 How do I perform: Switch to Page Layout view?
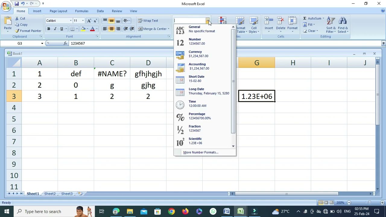(x=326, y=203)
